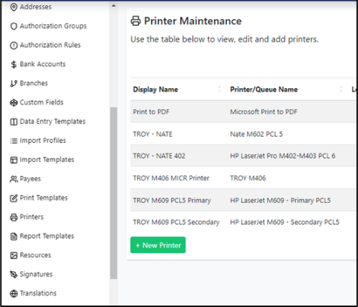This screenshot has width=358, height=307.
Task: Select Print Templates
Action: pos(43,198)
